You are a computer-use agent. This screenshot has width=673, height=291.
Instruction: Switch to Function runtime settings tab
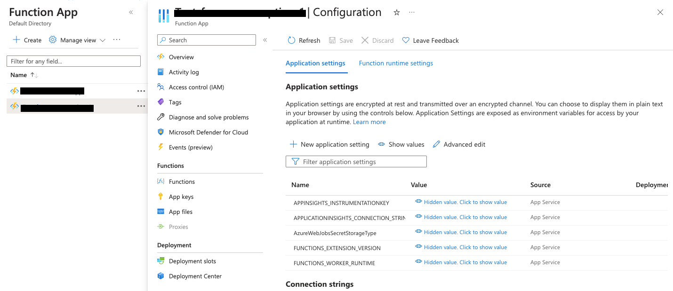click(x=396, y=63)
